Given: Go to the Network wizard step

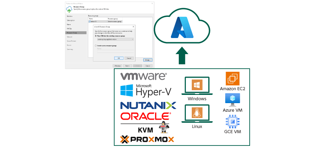Looking at the screenshot, I should (70, 37).
